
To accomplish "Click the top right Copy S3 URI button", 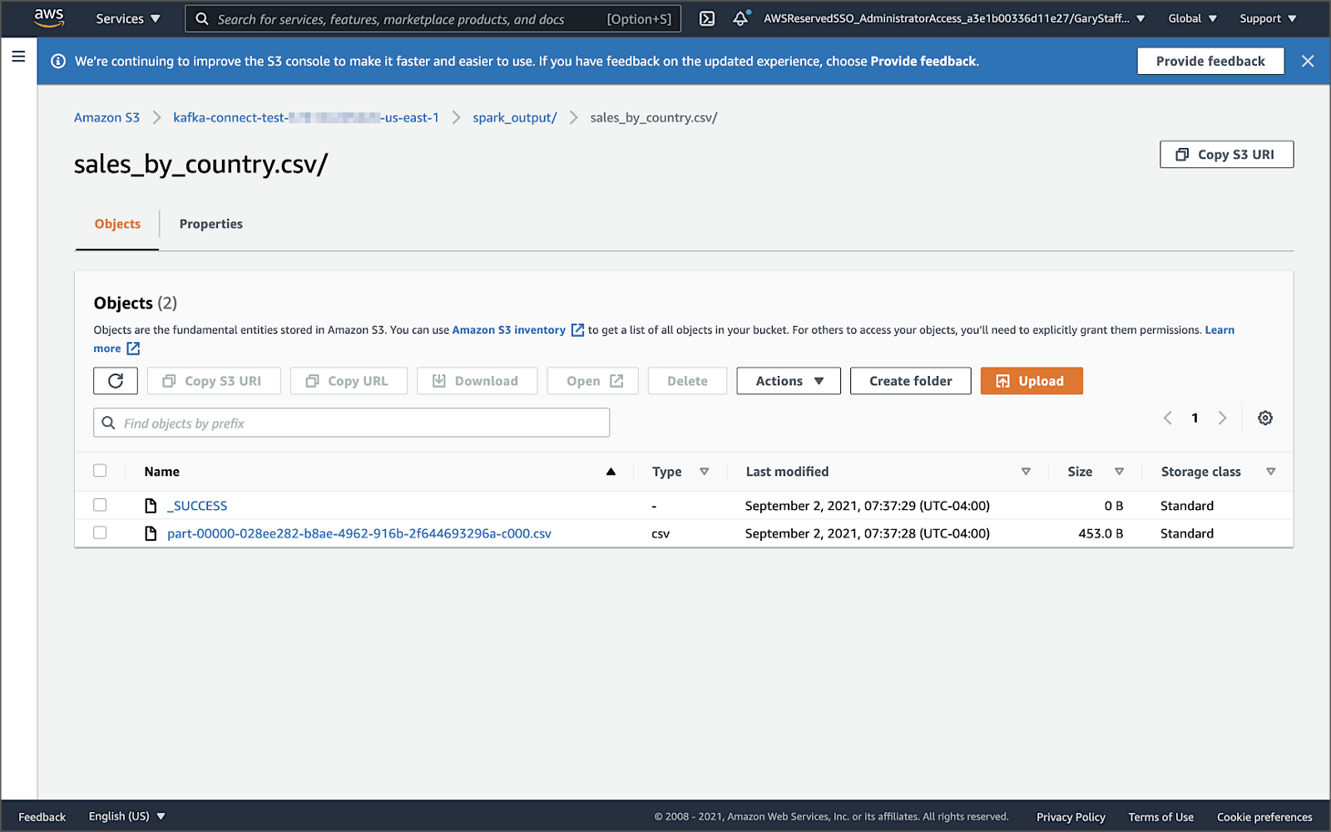I will 1226,154.
